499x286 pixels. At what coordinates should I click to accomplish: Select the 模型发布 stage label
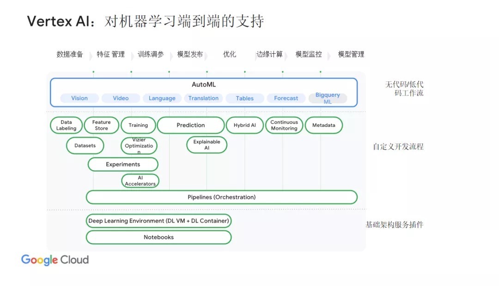[190, 54]
